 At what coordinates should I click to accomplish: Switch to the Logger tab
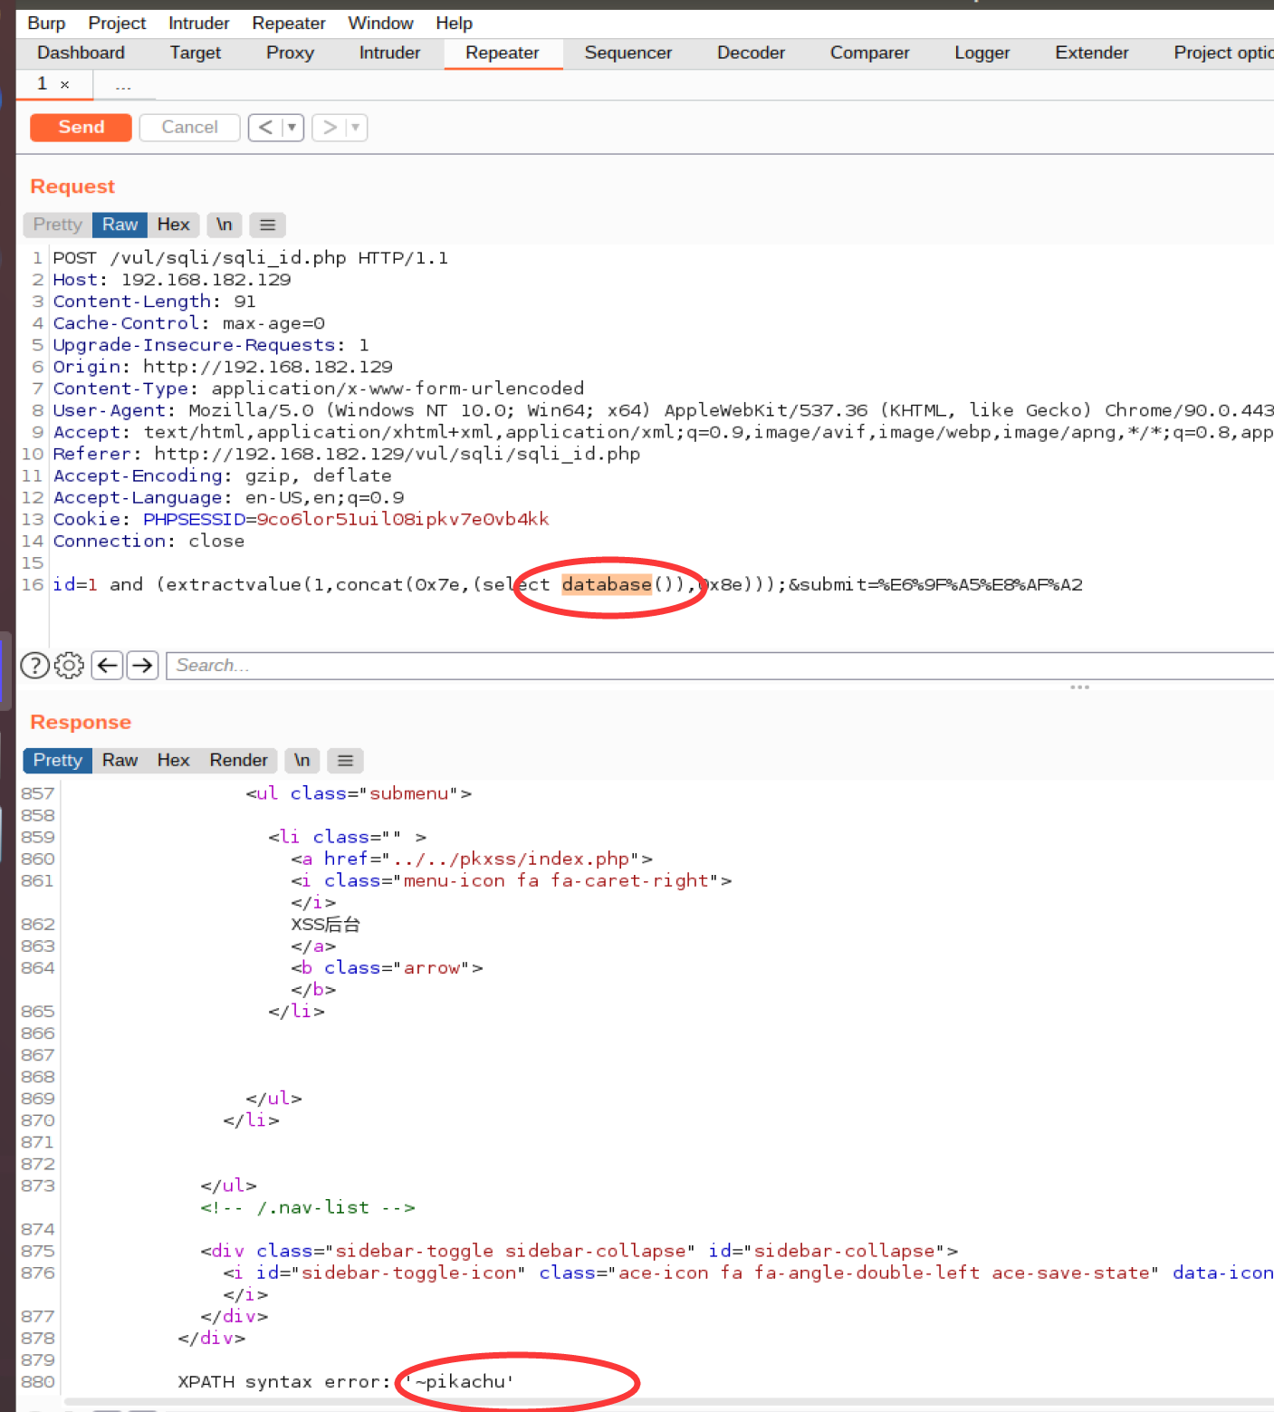click(982, 53)
